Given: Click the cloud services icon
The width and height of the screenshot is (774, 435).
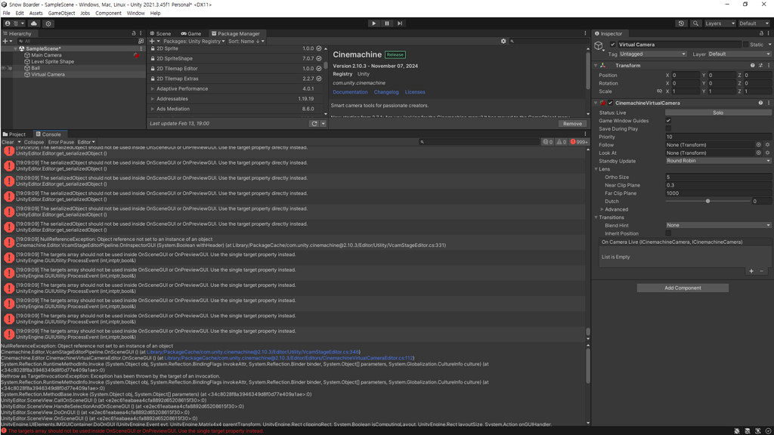Looking at the screenshot, I should click(33, 23).
